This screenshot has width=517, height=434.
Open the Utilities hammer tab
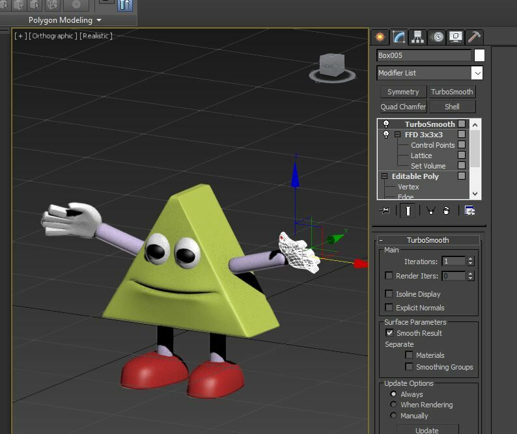[x=474, y=37]
